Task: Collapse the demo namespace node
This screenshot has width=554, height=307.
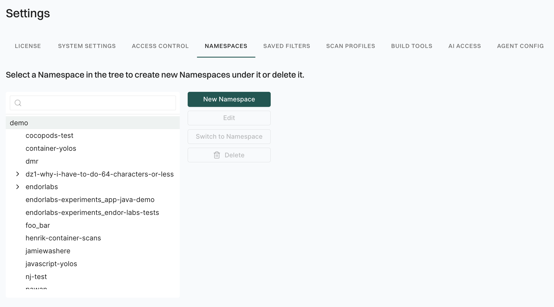Action: 19,123
